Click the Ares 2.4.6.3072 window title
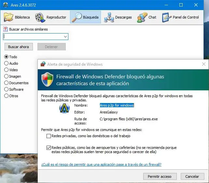The image size is (209, 183). pyautogui.click(x=23, y=5)
